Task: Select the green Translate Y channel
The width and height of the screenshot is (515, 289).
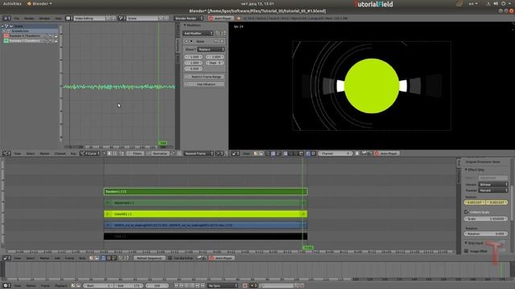Action: click(x=25, y=41)
